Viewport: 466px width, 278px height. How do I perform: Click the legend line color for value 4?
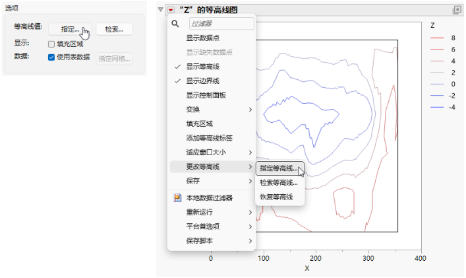pyautogui.click(x=437, y=61)
